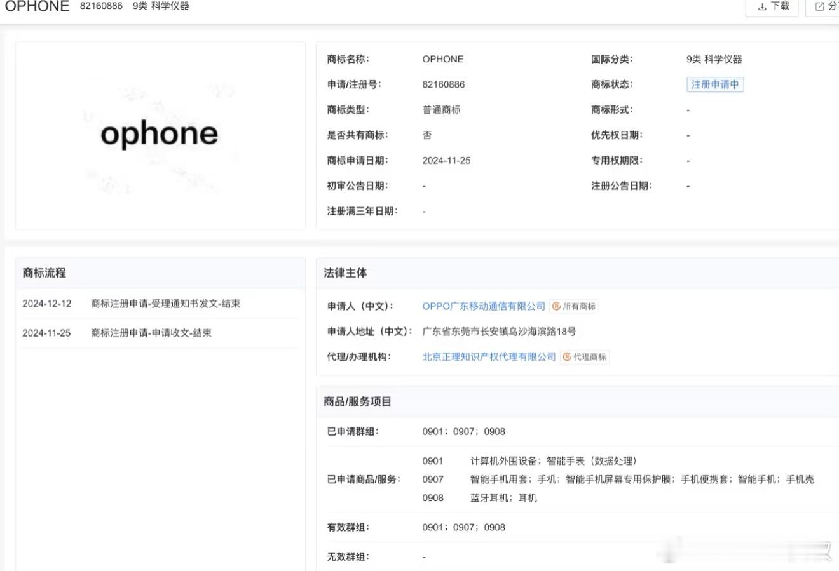Viewport: 839px width, 571px height.
Task: Click international class value 9类 科学仪器
Action: tap(714, 59)
